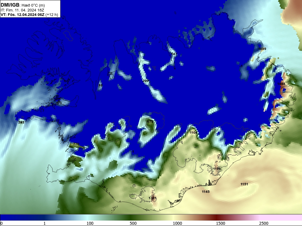Click the 1381 value on the map
This screenshot has height=226, width=302.
[153, 198]
